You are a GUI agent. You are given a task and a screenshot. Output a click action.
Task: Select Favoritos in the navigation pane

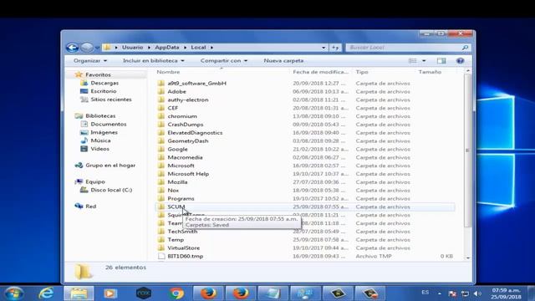98,74
